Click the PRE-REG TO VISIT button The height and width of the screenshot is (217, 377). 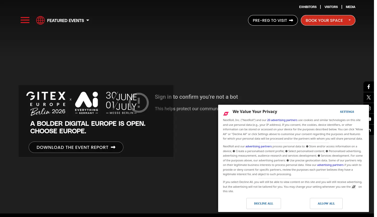point(273,20)
